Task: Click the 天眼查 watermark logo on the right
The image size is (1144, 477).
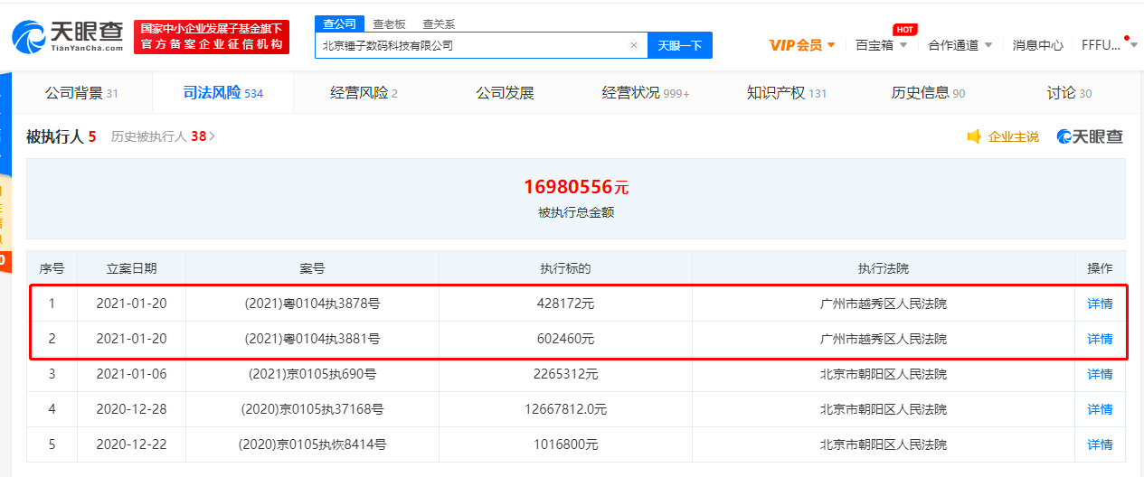Action: 1090,137
